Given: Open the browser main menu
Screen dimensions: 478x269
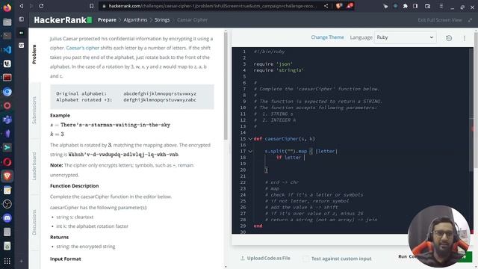Looking at the screenshot, I should (441, 6).
